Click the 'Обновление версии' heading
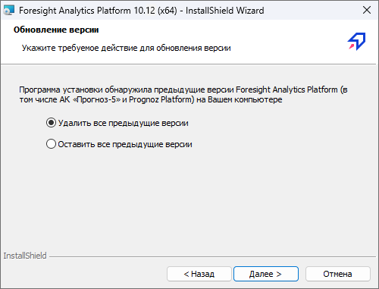 point(56,30)
